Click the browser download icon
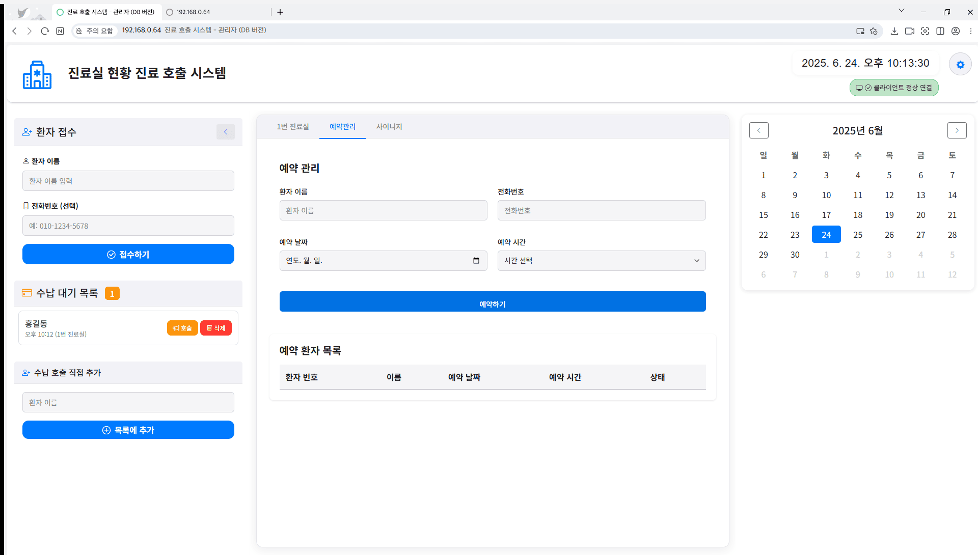Screen dimensions: 978x555 coord(894,31)
